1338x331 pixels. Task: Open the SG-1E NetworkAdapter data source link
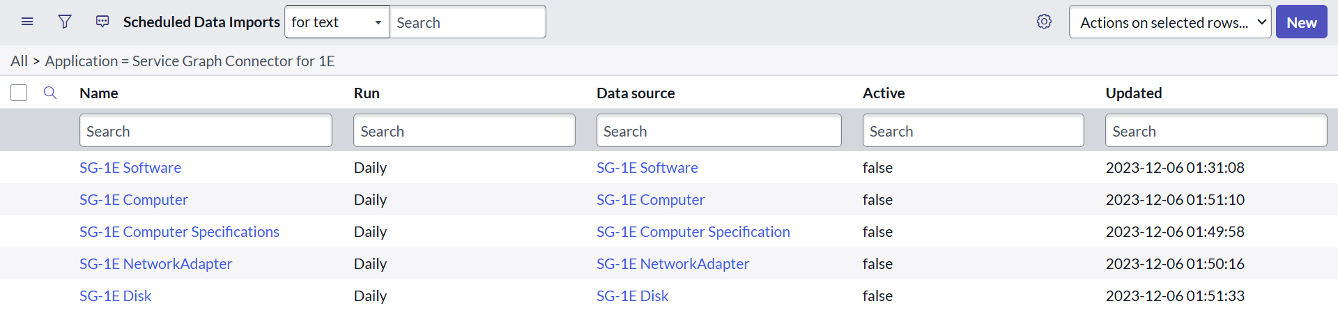click(672, 264)
